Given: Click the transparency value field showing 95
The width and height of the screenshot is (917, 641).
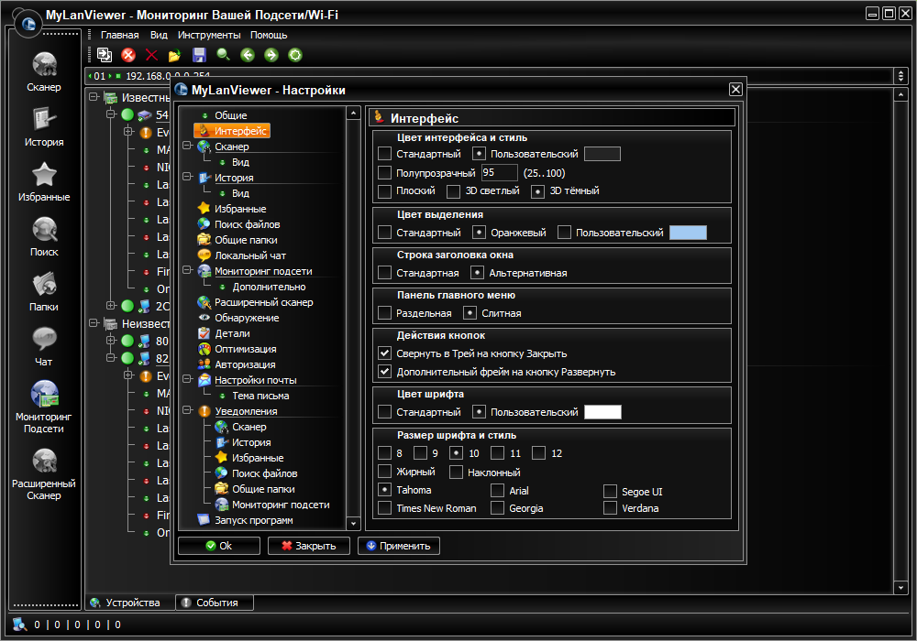Looking at the screenshot, I should tap(500, 173).
